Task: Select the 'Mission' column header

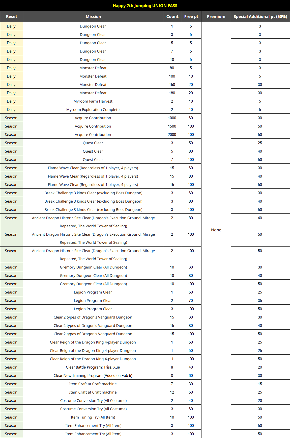Action: 93,16
